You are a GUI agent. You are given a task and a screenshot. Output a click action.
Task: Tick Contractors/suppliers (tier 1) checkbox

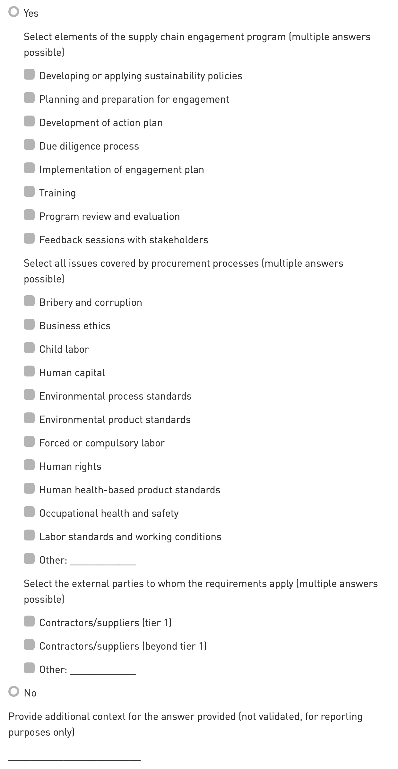(29, 622)
